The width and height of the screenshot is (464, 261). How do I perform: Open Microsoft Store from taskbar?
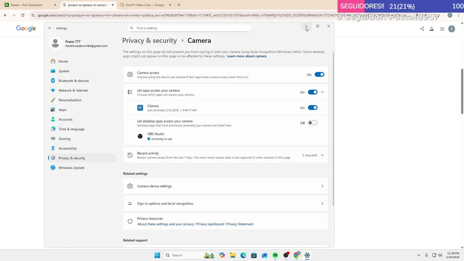tap(254, 255)
